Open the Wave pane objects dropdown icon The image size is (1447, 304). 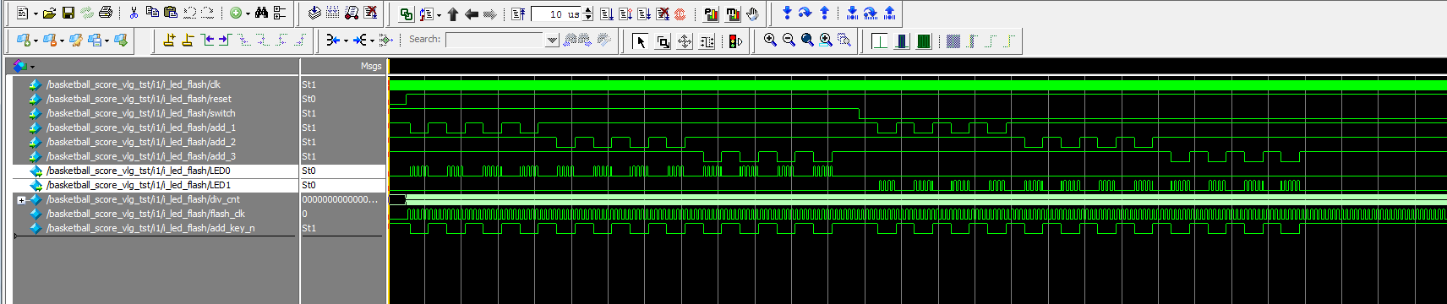tap(23, 66)
